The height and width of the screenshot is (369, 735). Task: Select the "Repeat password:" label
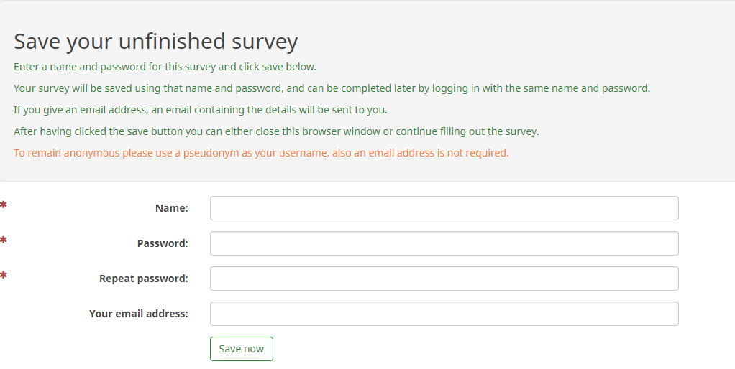pyautogui.click(x=144, y=279)
